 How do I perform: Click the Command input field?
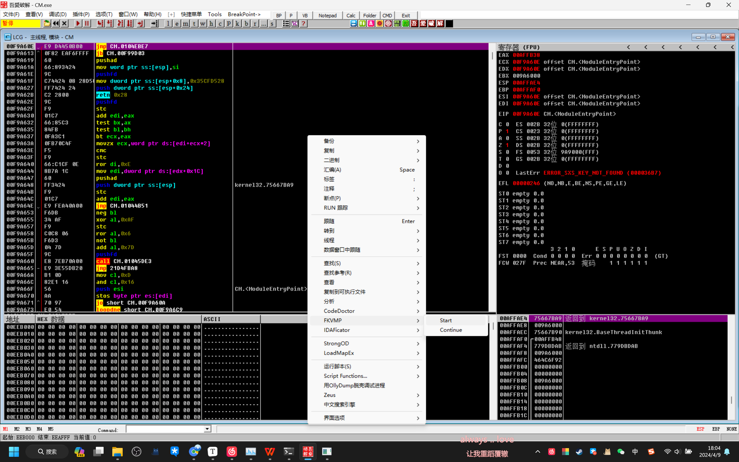pyautogui.click(x=165, y=429)
